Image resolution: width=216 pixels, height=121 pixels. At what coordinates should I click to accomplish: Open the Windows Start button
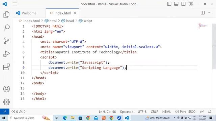point(4,118)
